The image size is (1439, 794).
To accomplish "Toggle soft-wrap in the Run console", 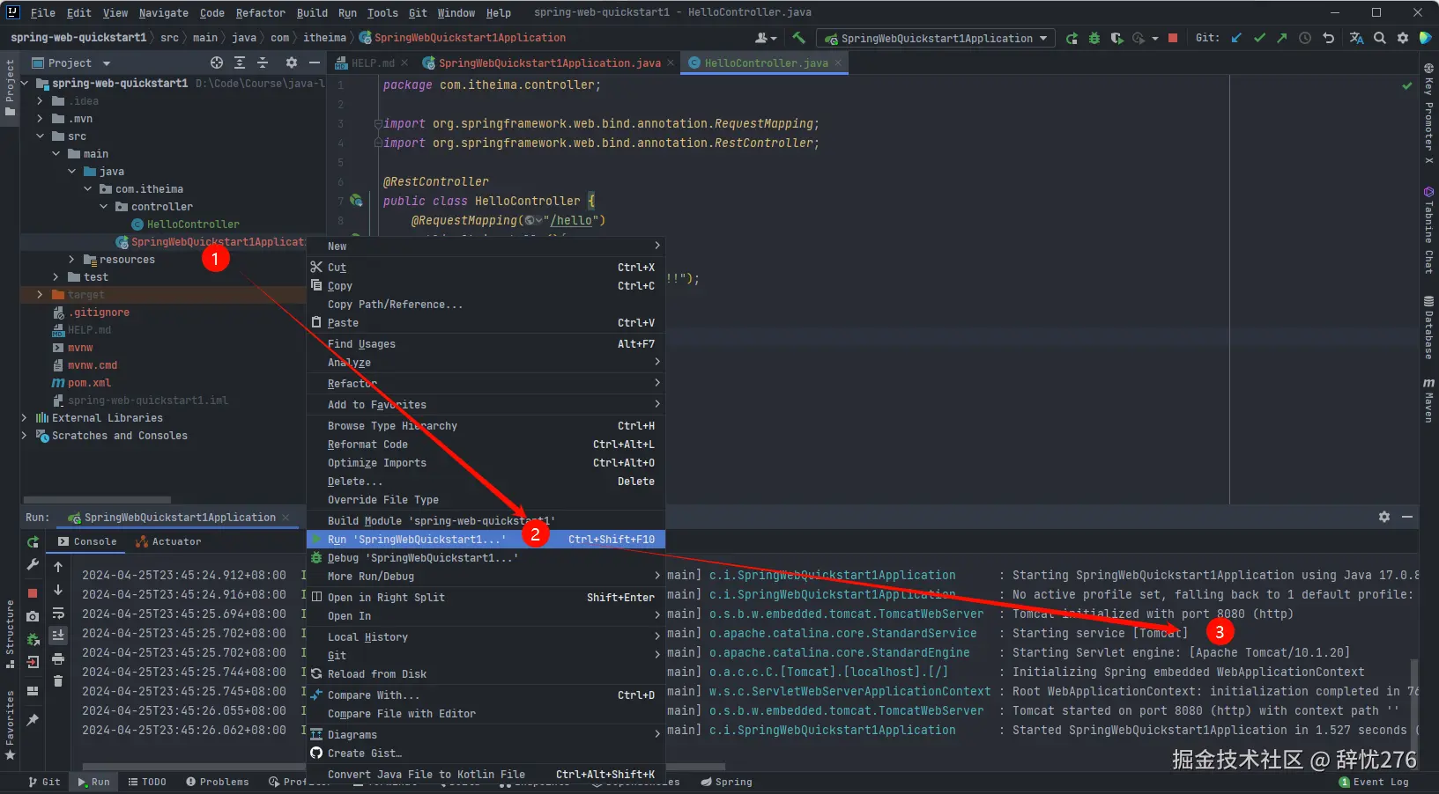I will click(58, 613).
